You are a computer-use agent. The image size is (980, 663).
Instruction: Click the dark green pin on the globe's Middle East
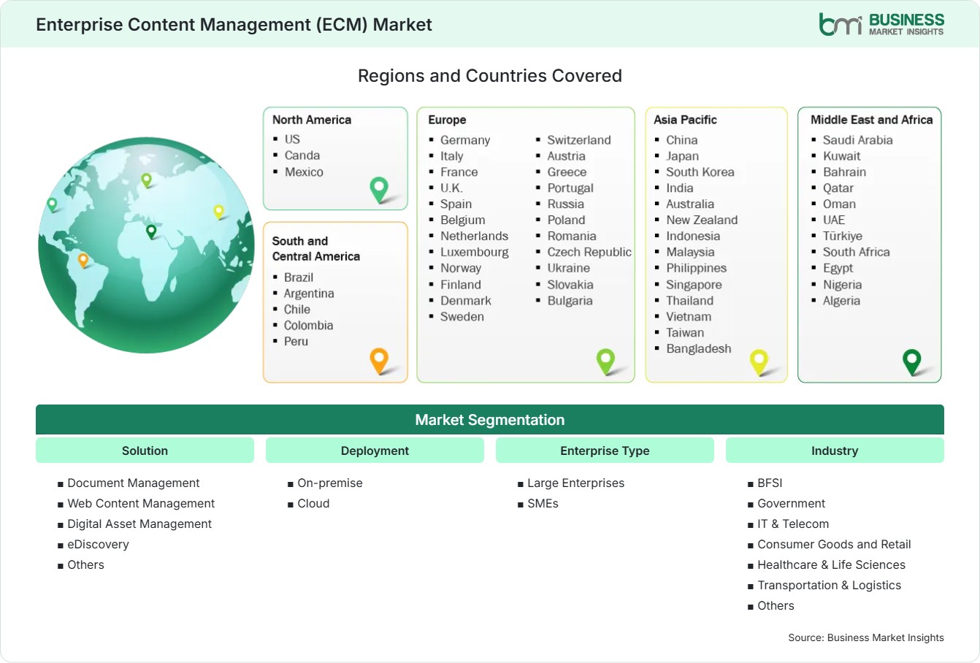click(x=151, y=231)
